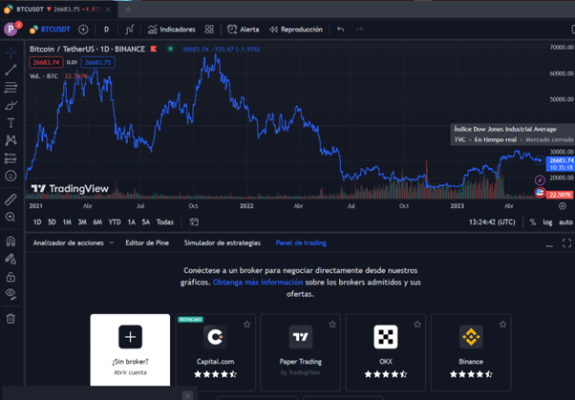
Task: Maximize the bottom trading panel
Action: point(566,243)
